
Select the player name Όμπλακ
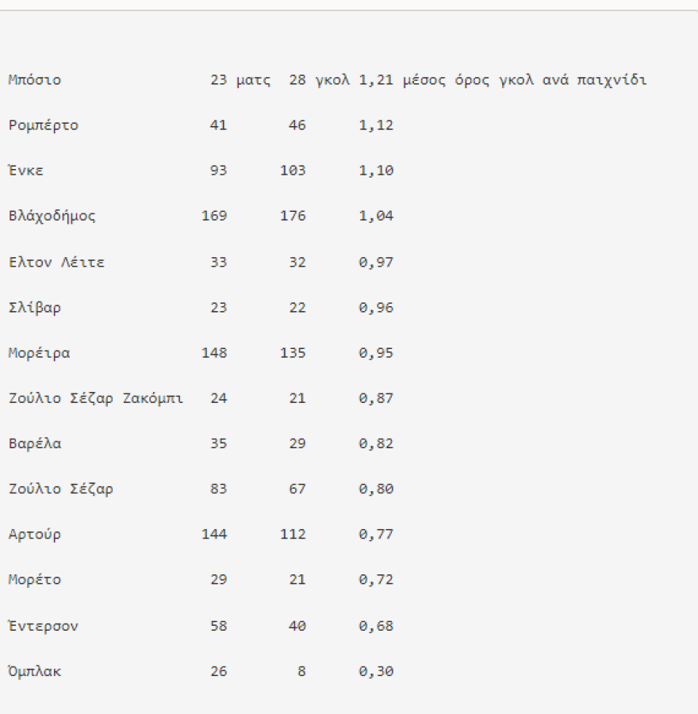(x=35, y=672)
